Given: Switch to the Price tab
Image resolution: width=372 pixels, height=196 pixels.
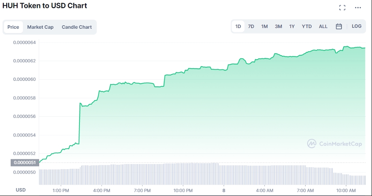Looking at the screenshot, I should (13, 27).
